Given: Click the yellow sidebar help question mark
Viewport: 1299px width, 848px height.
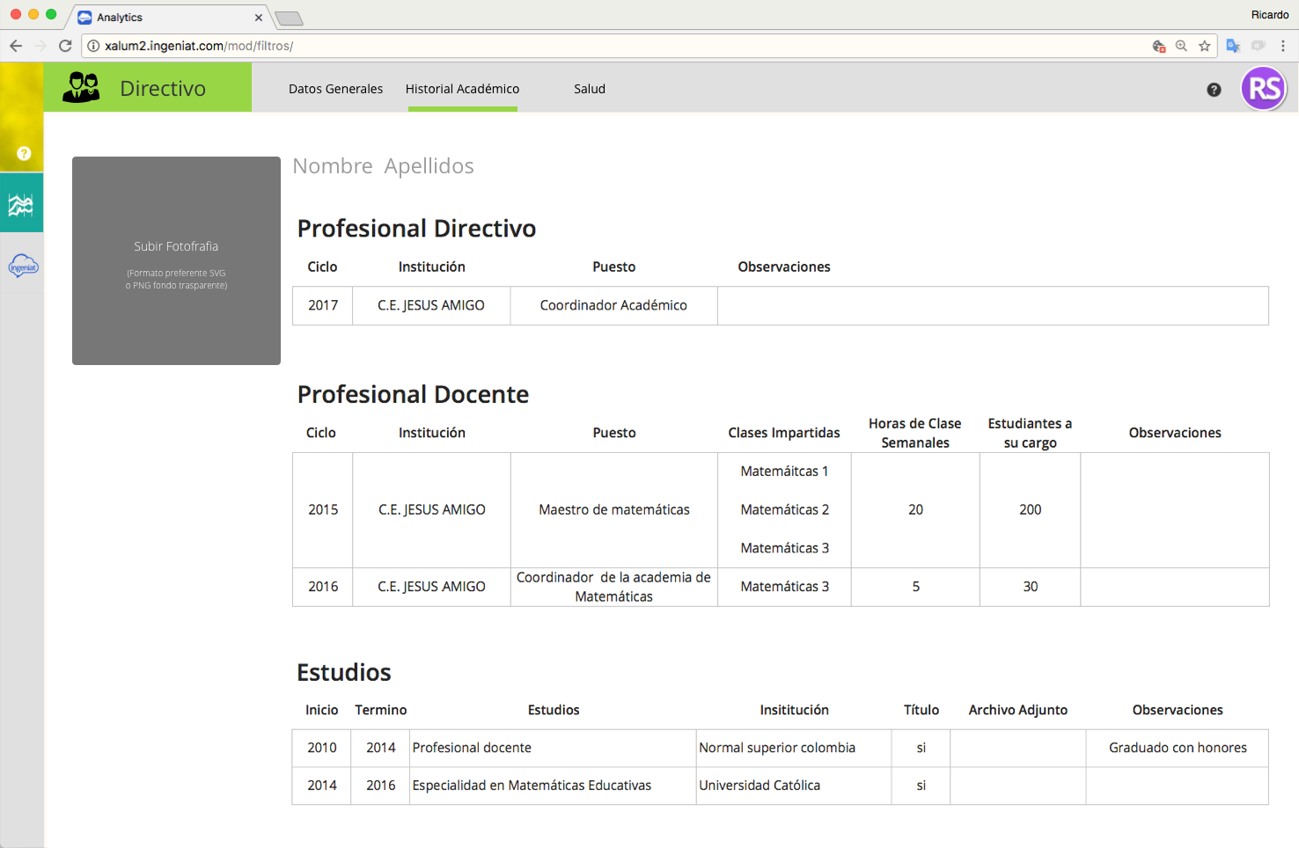Looking at the screenshot, I should pyautogui.click(x=24, y=153).
